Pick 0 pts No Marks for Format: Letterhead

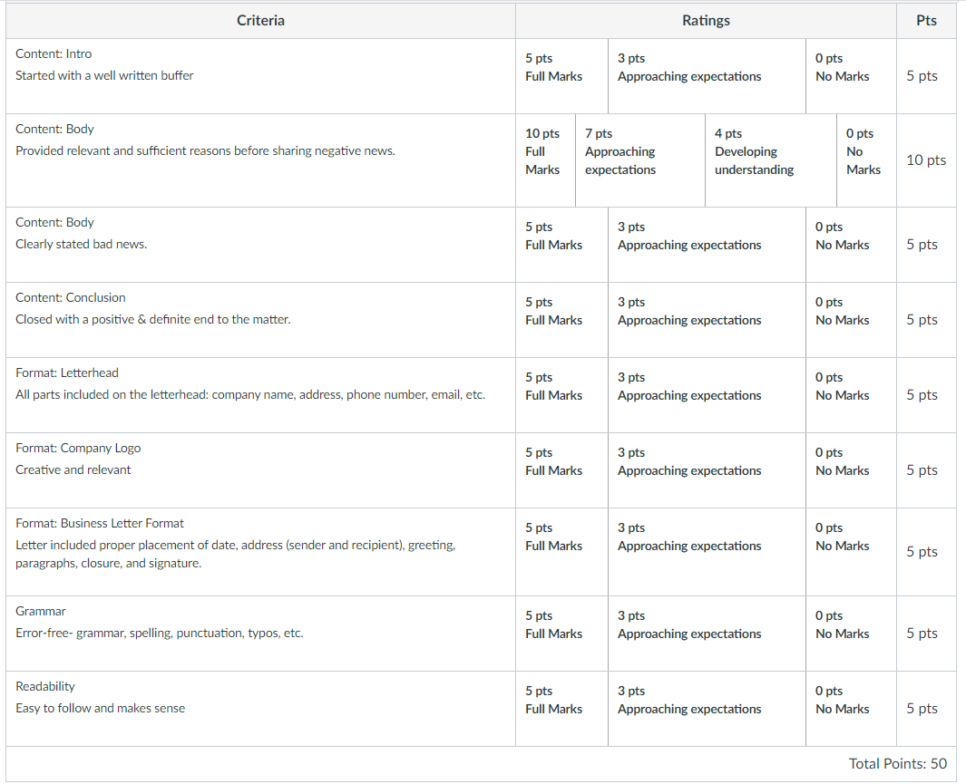click(x=851, y=394)
